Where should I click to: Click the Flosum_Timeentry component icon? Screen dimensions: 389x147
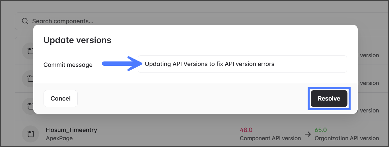pyautogui.click(x=30, y=134)
